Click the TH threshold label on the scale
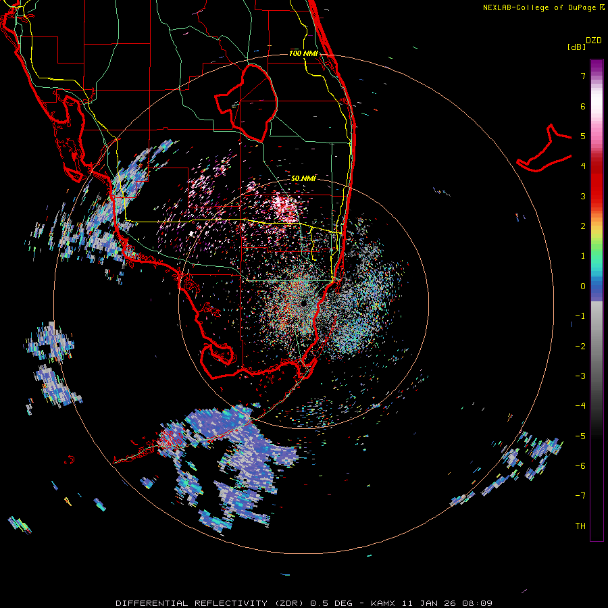608x608 pixels. [580, 526]
